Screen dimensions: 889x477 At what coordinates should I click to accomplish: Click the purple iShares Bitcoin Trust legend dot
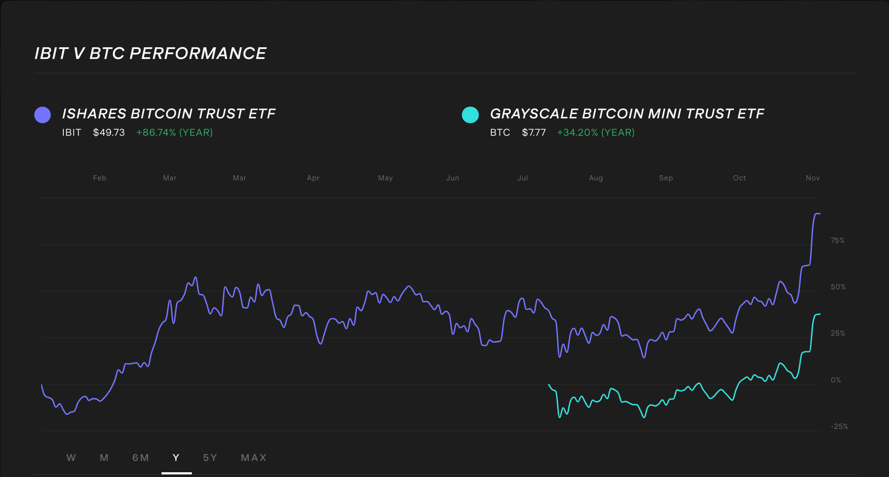point(42,114)
